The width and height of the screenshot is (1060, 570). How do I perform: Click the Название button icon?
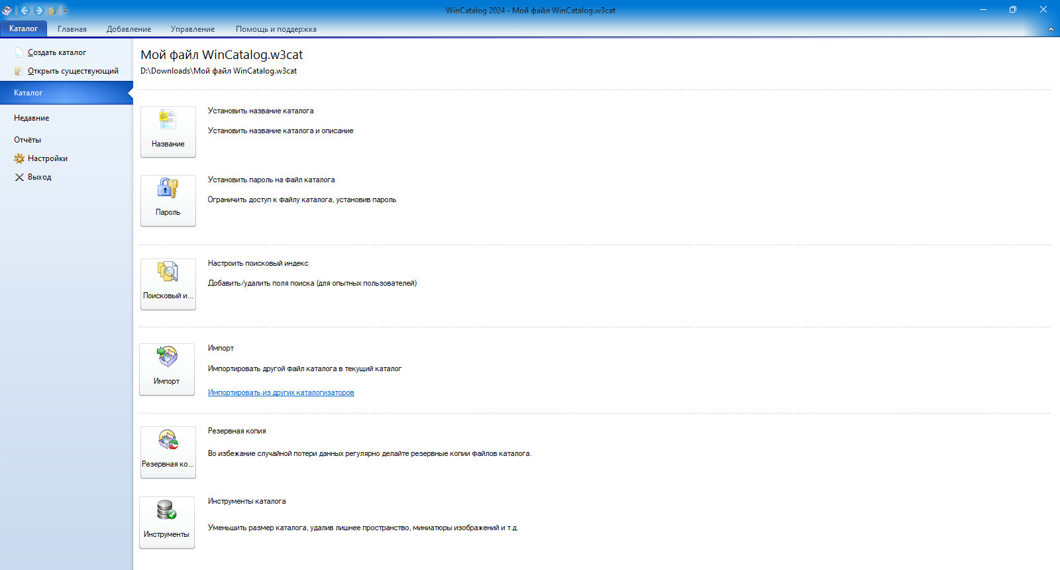click(x=168, y=120)
